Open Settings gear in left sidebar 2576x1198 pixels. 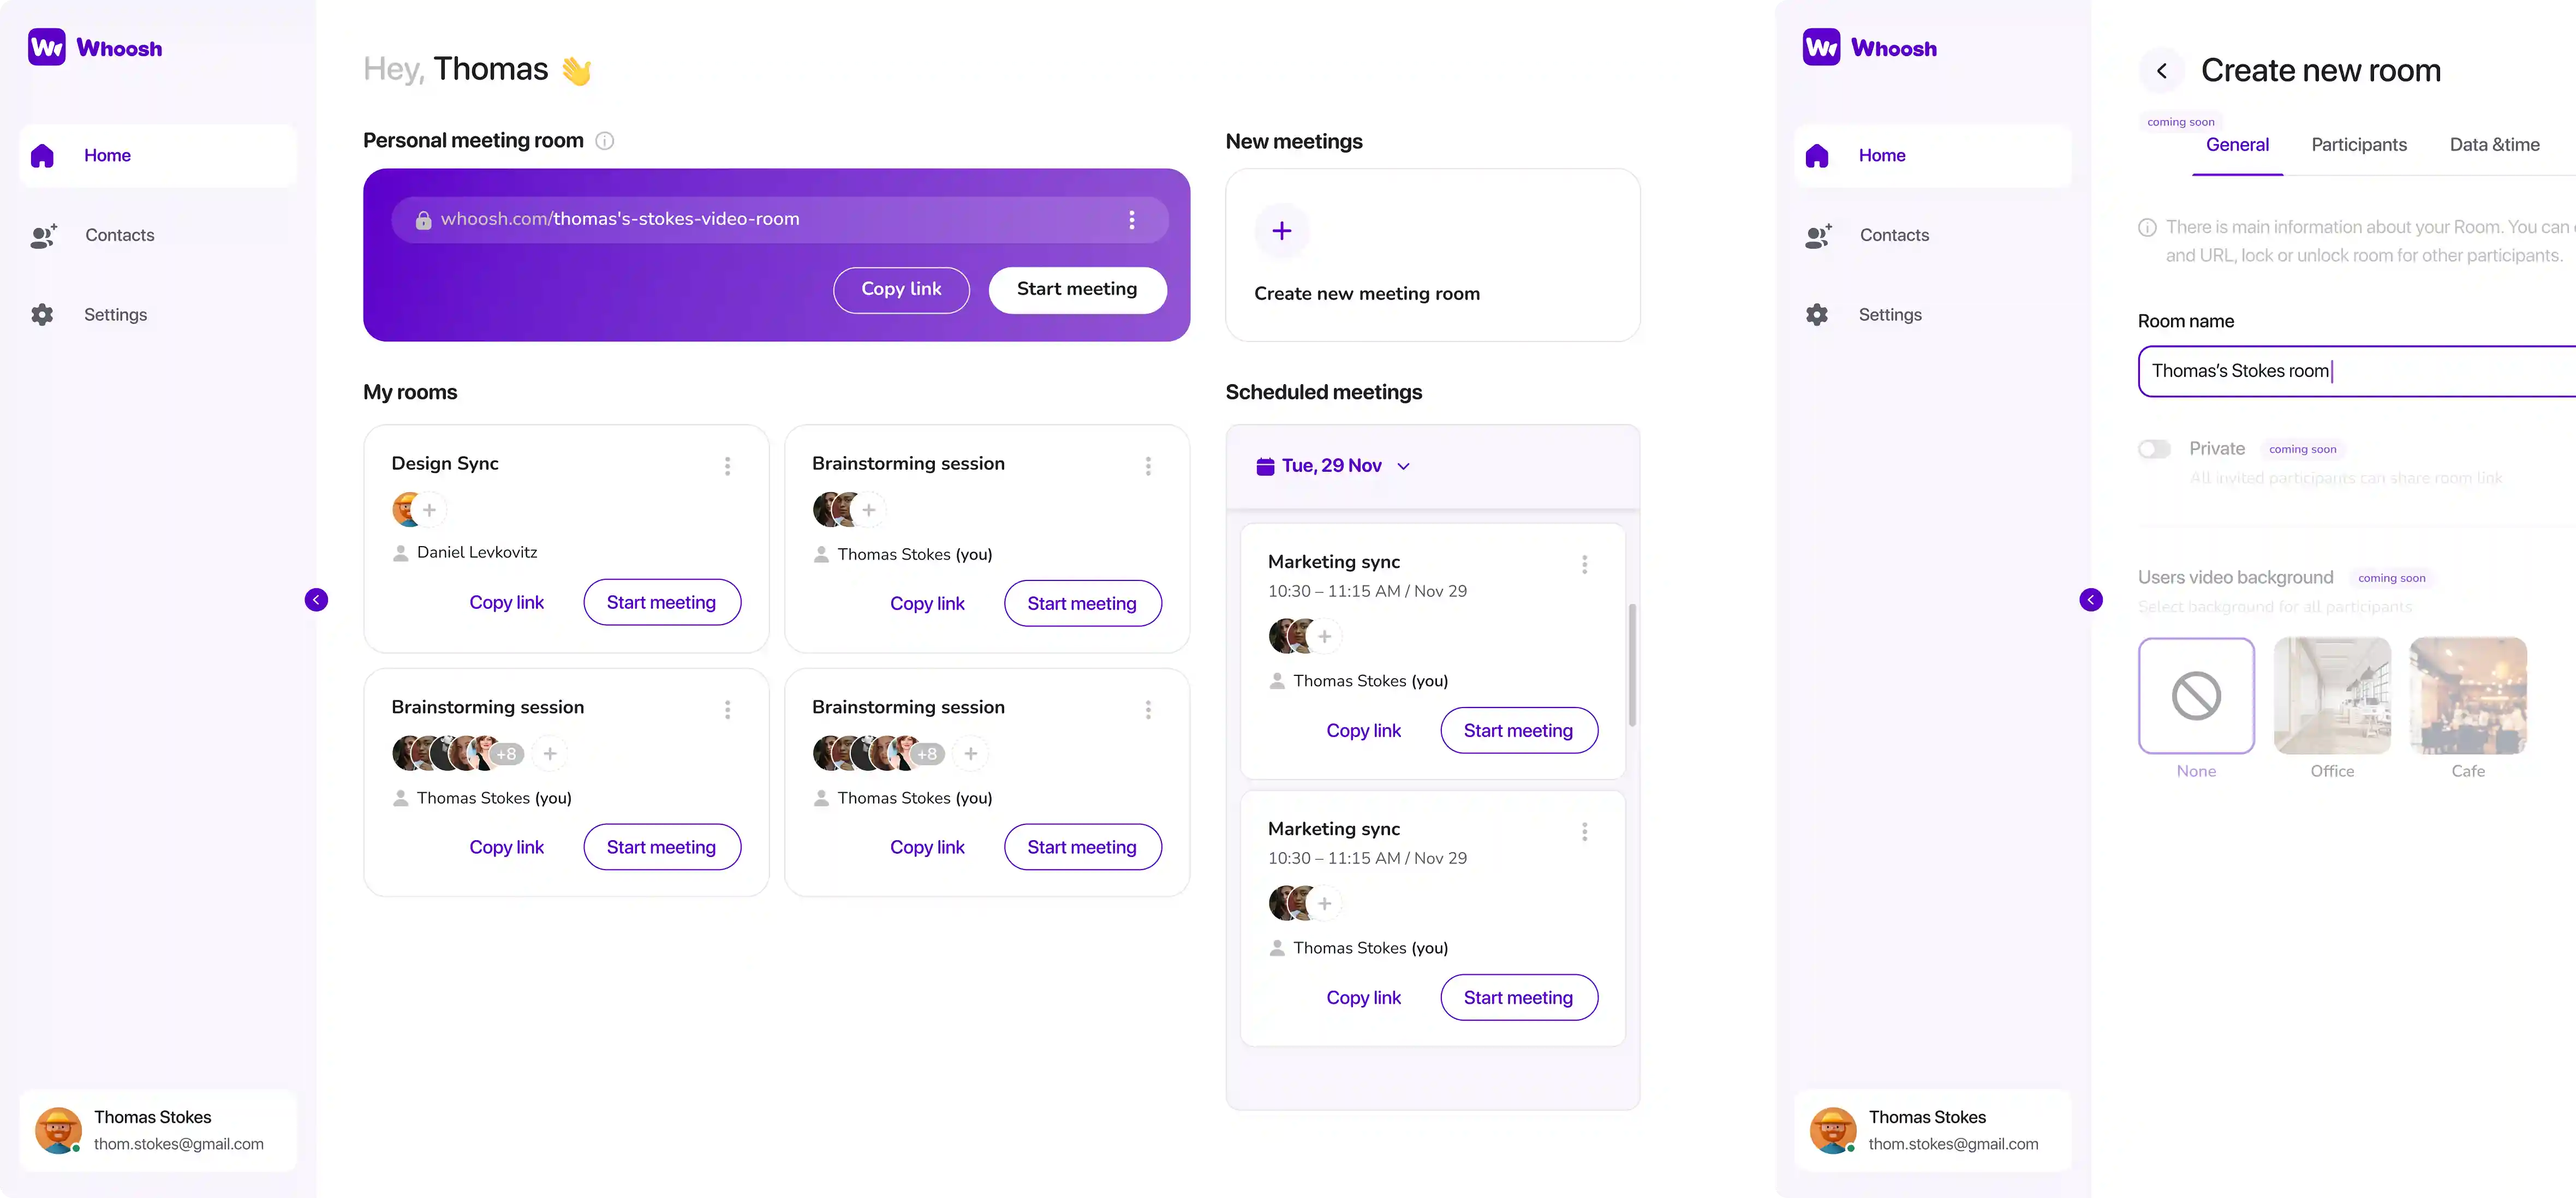tap(42, 315)
